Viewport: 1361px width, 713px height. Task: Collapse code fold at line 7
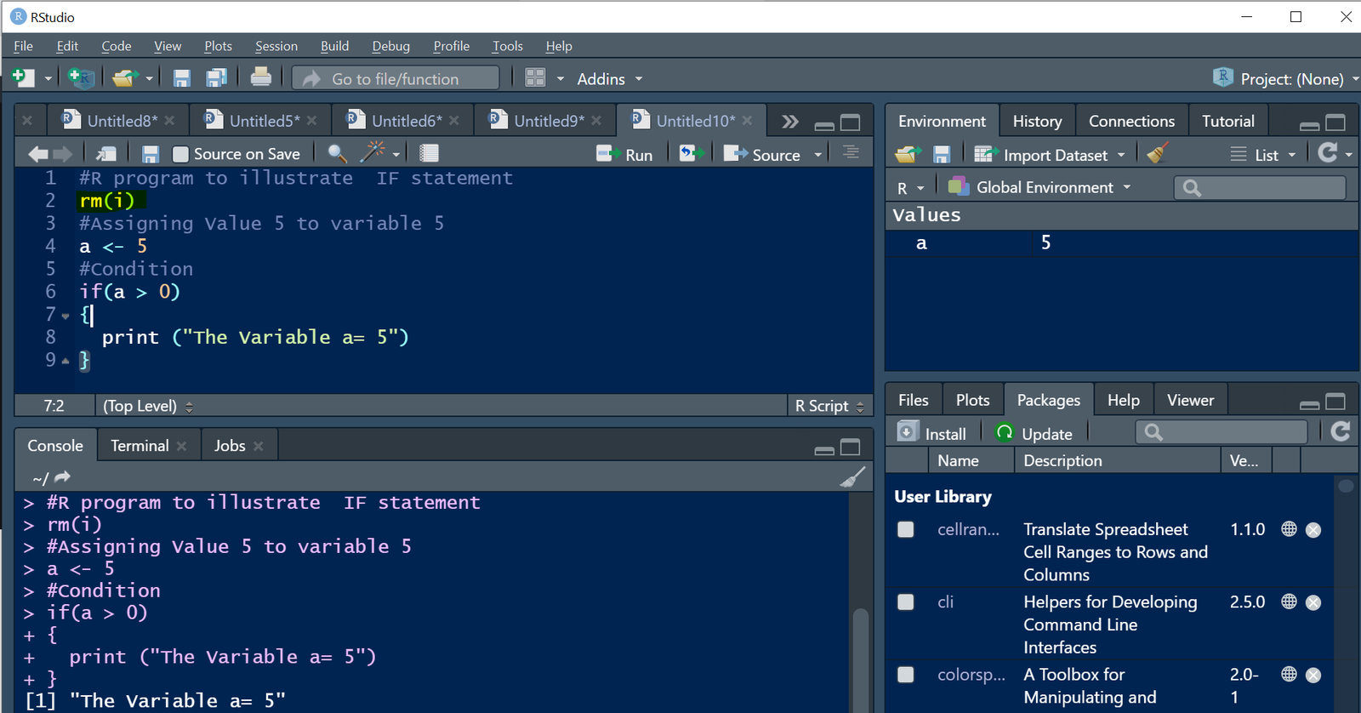click(x=65, y=316)
